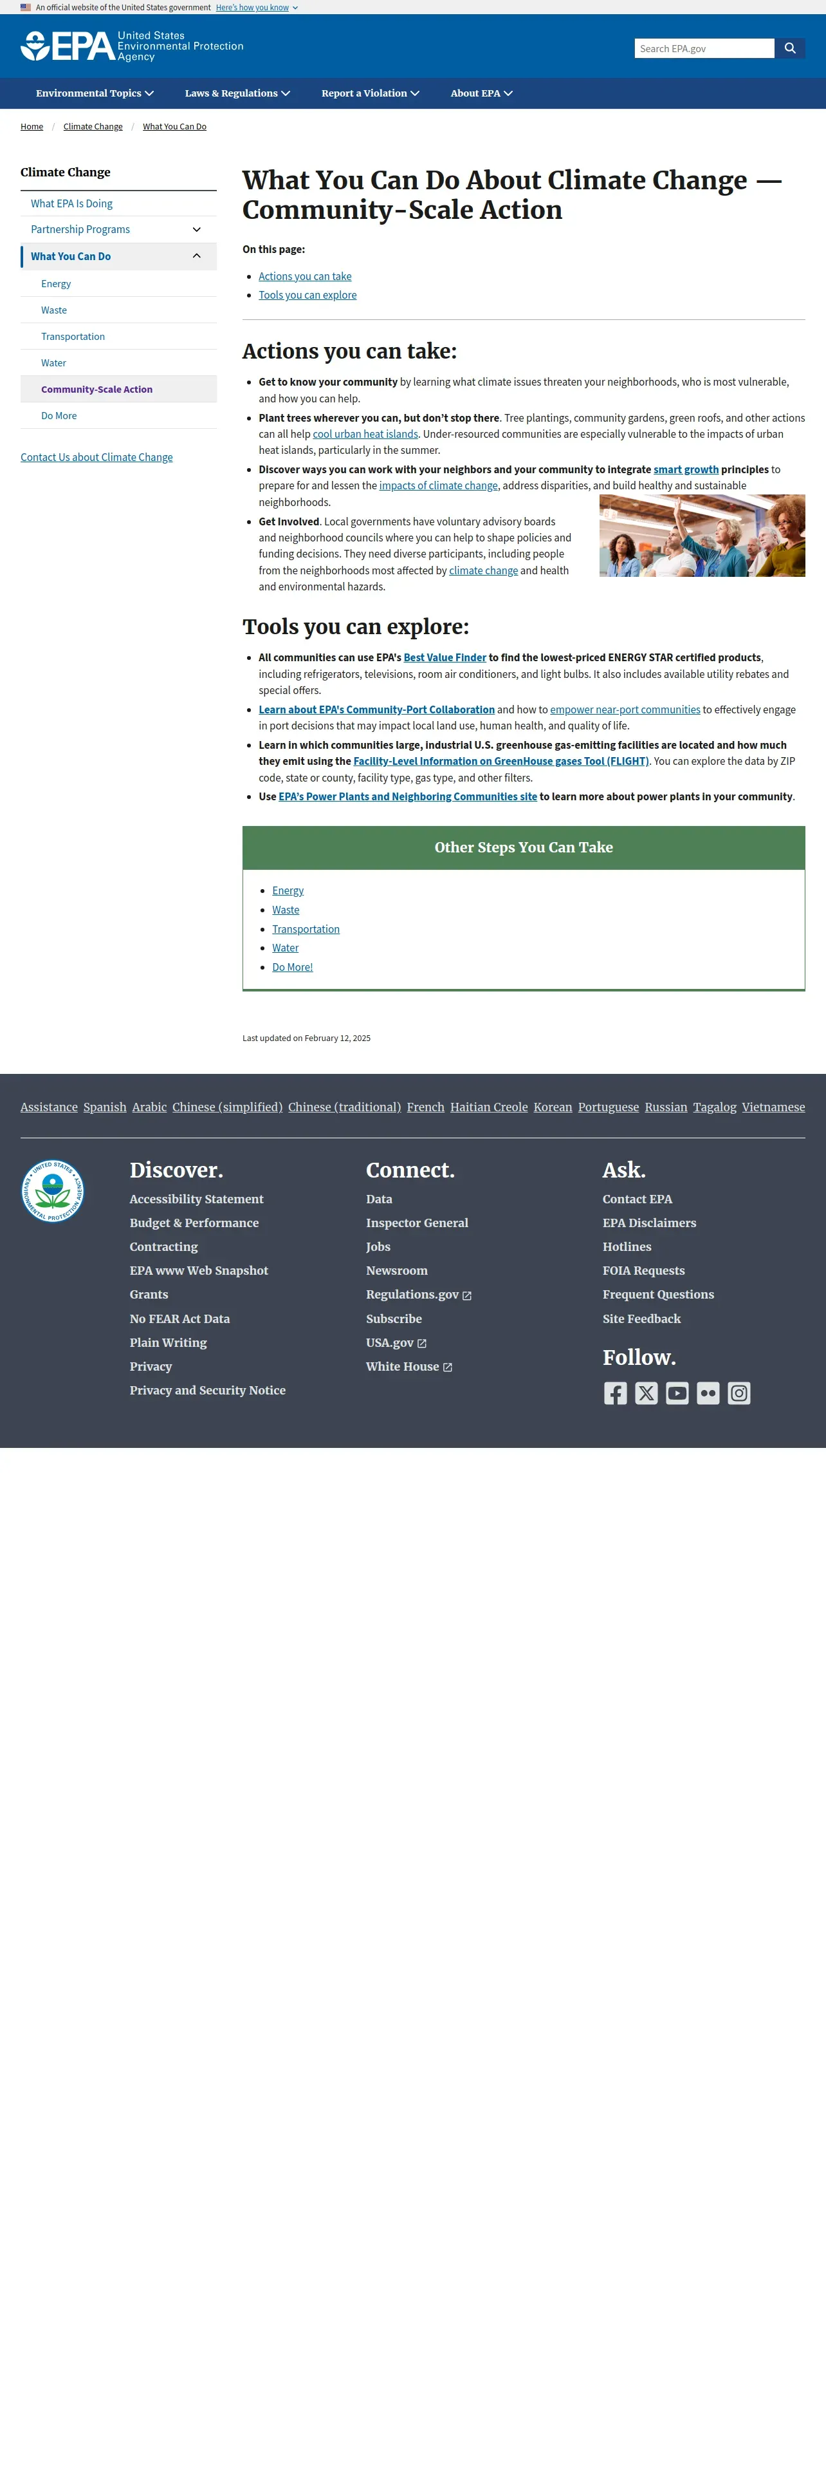Viewport: 826px width, 2480px height.
Task: Open Waste in Other Steps box
Action: [286, 910]
